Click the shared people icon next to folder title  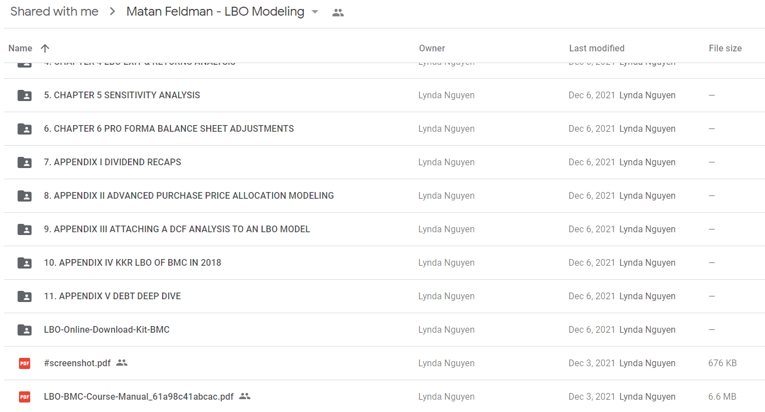[338, 12]
